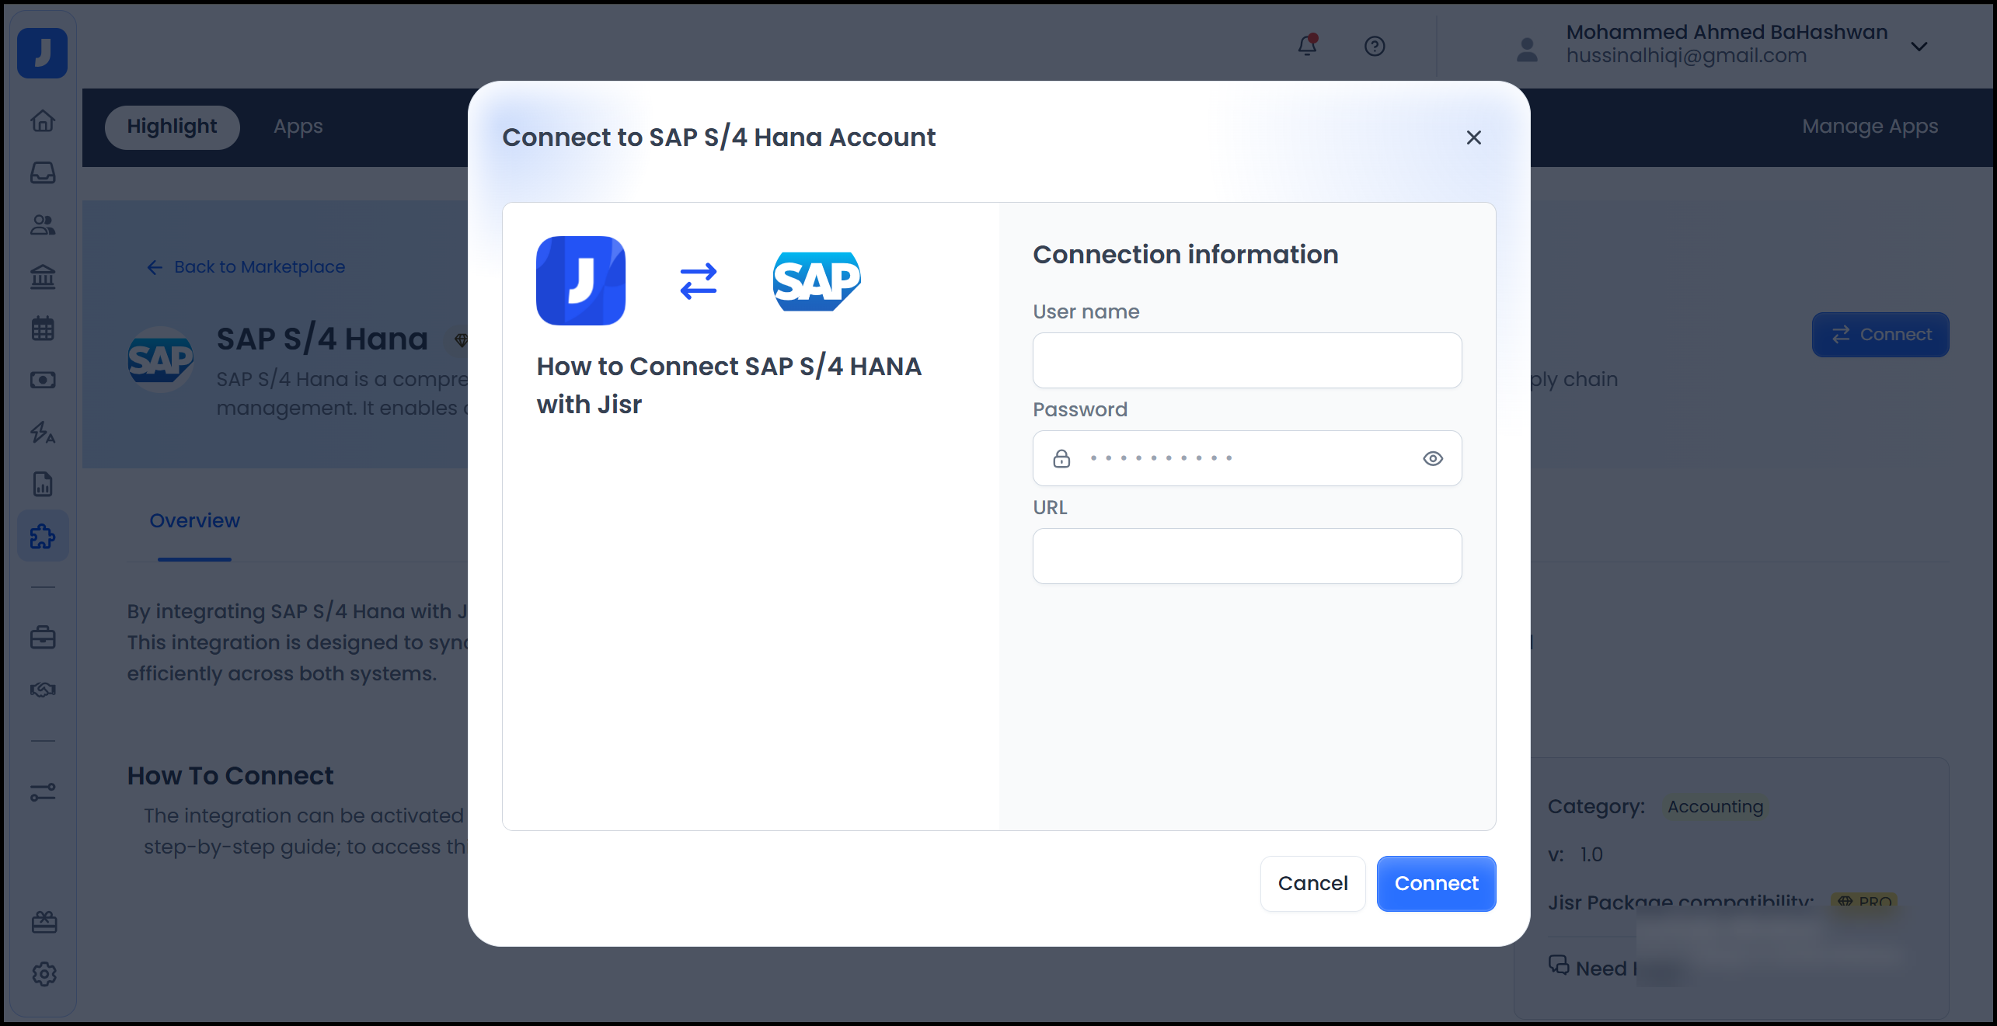Click the bank building sidebar icon
The height and width of the screenshot is (1026, 1997).
[x=43, y=276]
